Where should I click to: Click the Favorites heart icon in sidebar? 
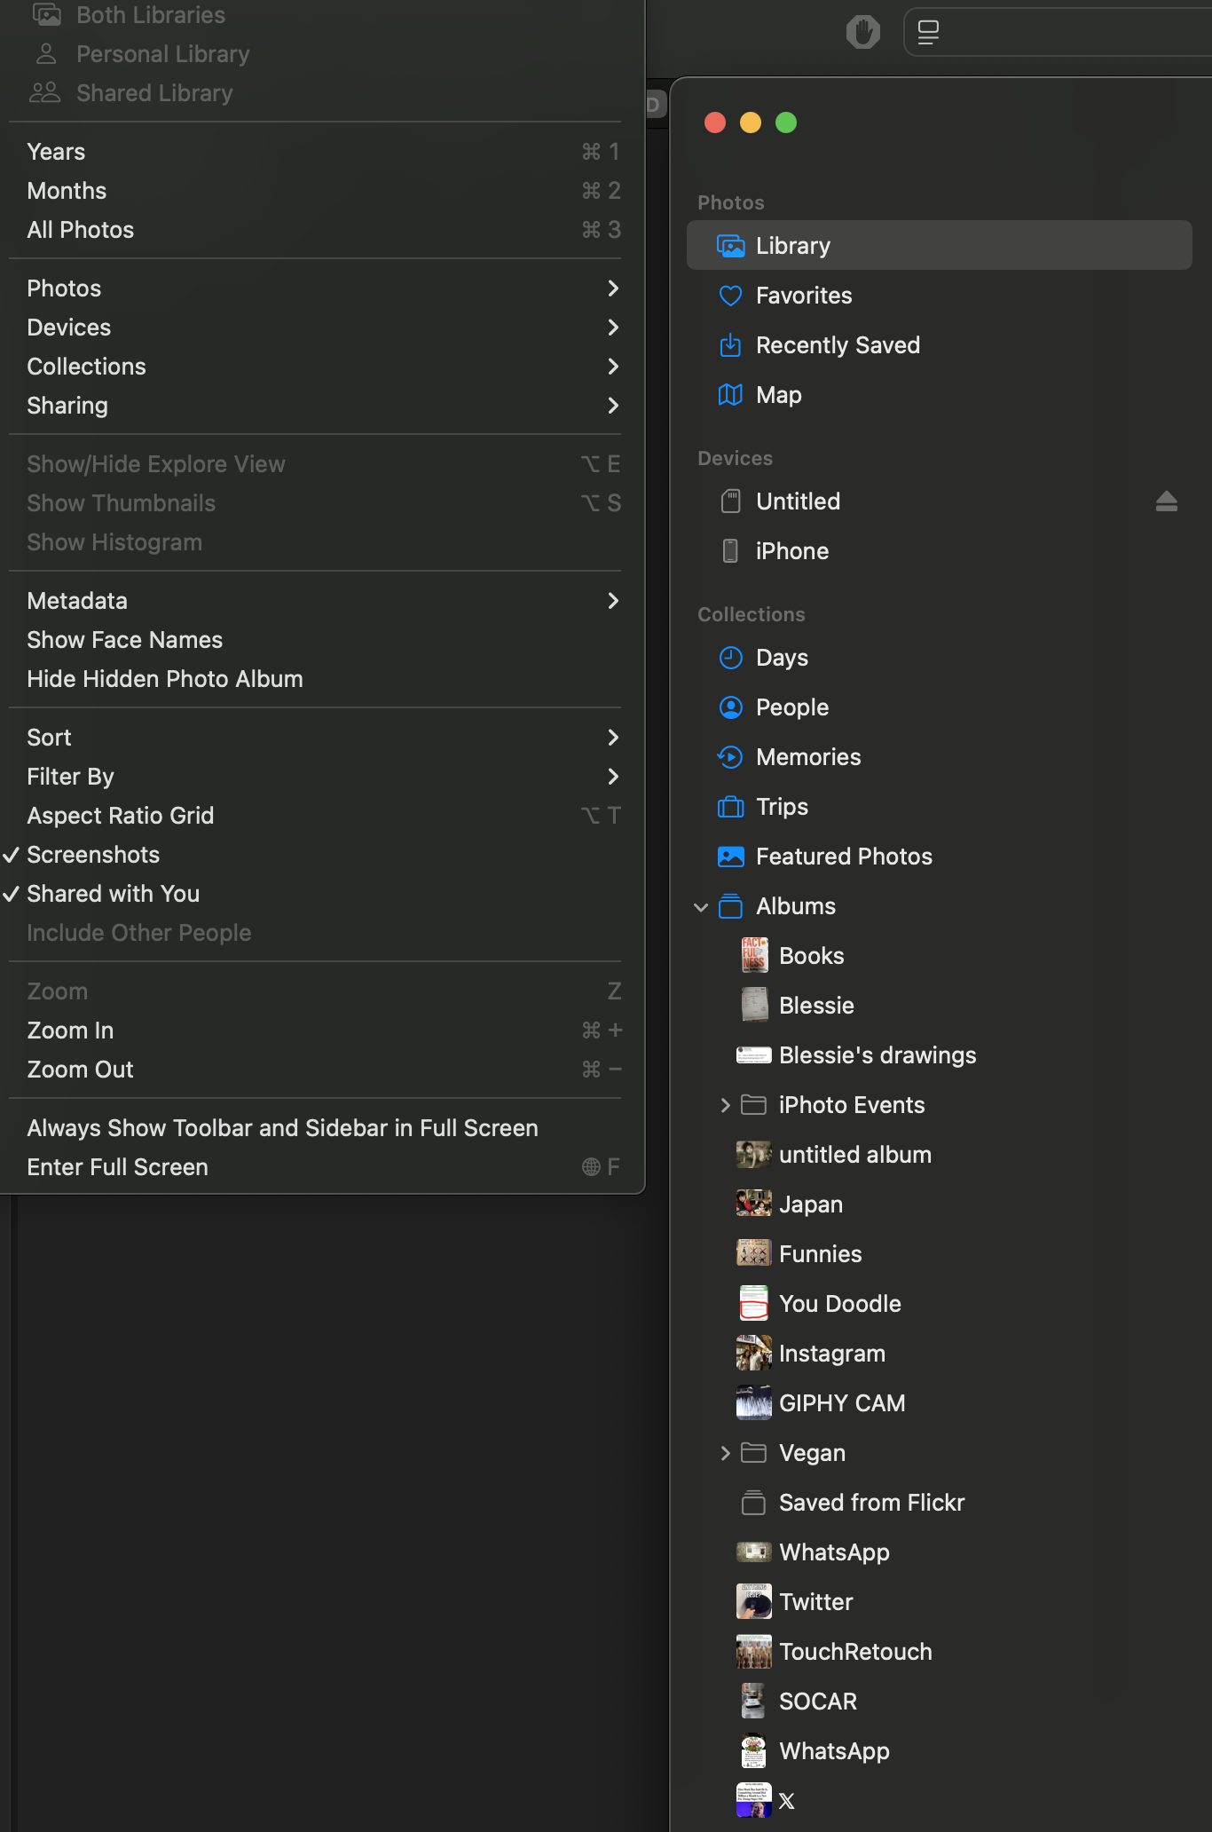tap(730, 296)
